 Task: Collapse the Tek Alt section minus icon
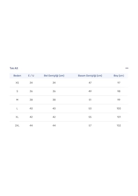click(127, 68)
